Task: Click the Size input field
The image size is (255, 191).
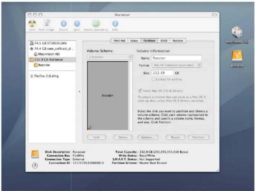Action: 162,73
